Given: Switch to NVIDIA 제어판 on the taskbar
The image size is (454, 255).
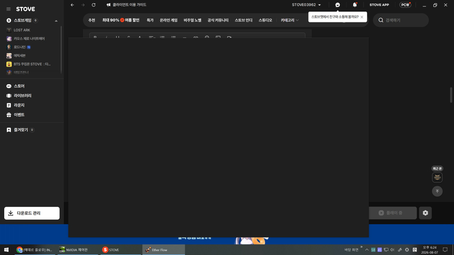Looking at the screenshot, I should pos(77,250).
